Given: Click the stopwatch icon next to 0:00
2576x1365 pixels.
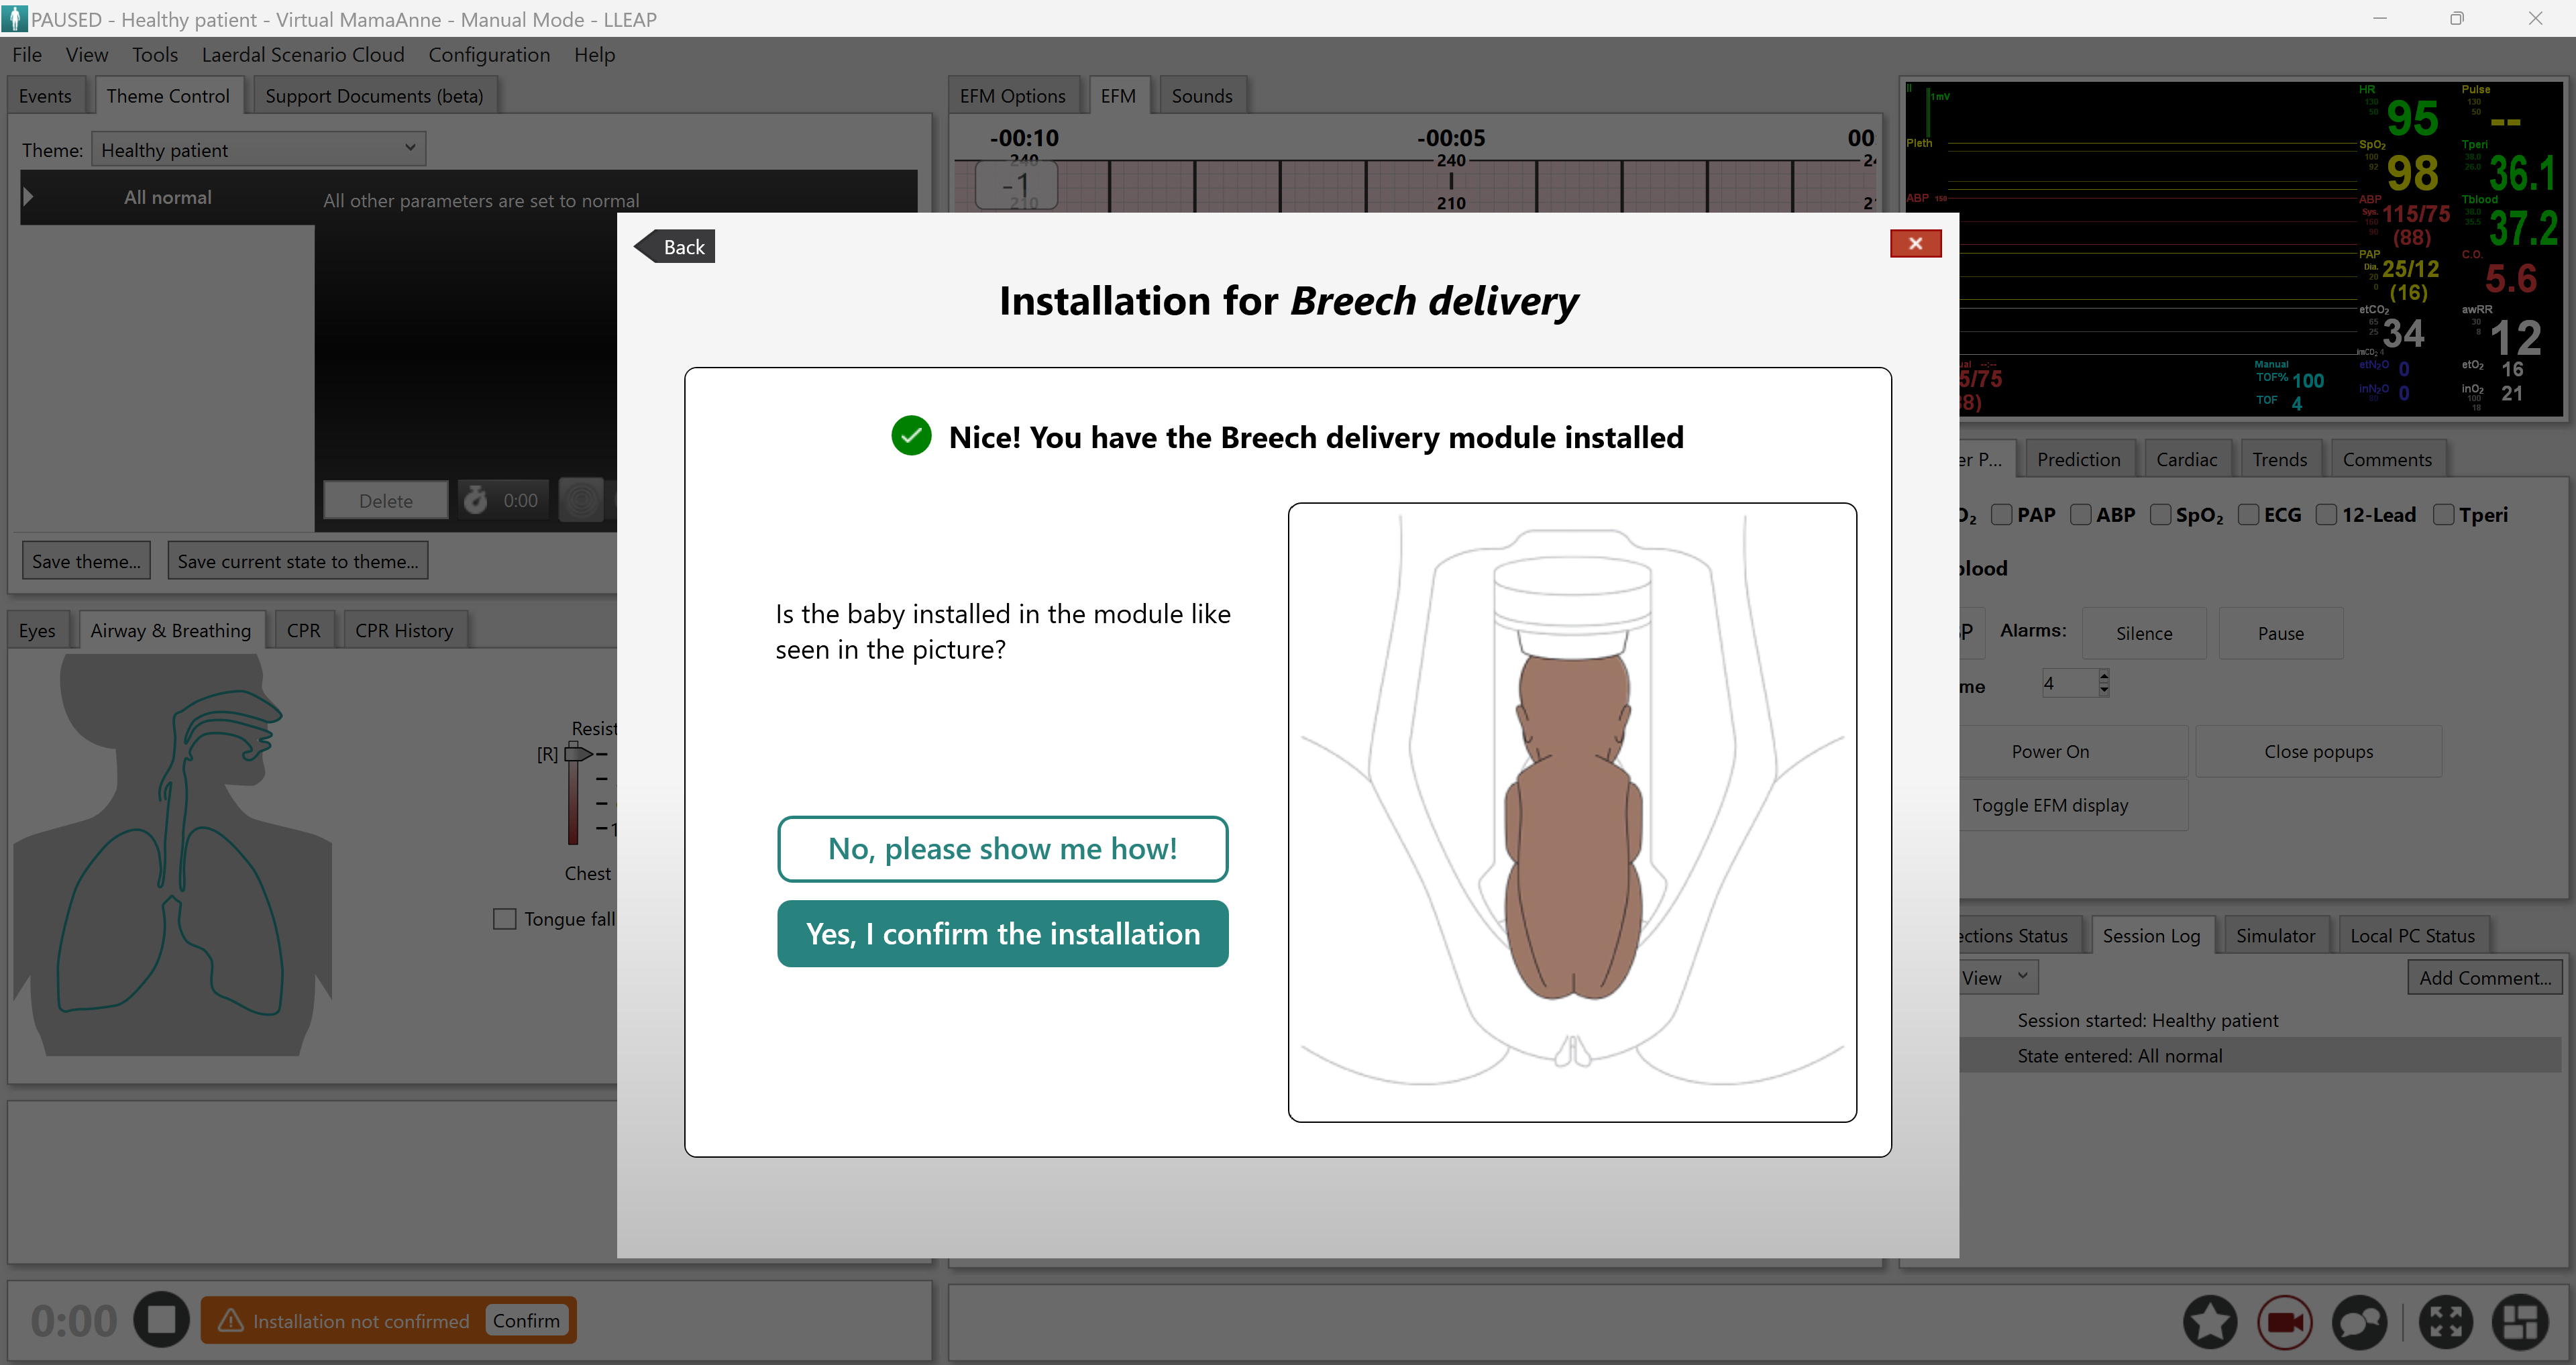Looking at the screenshot, I should pyautogui.click(x=475, y=500).
